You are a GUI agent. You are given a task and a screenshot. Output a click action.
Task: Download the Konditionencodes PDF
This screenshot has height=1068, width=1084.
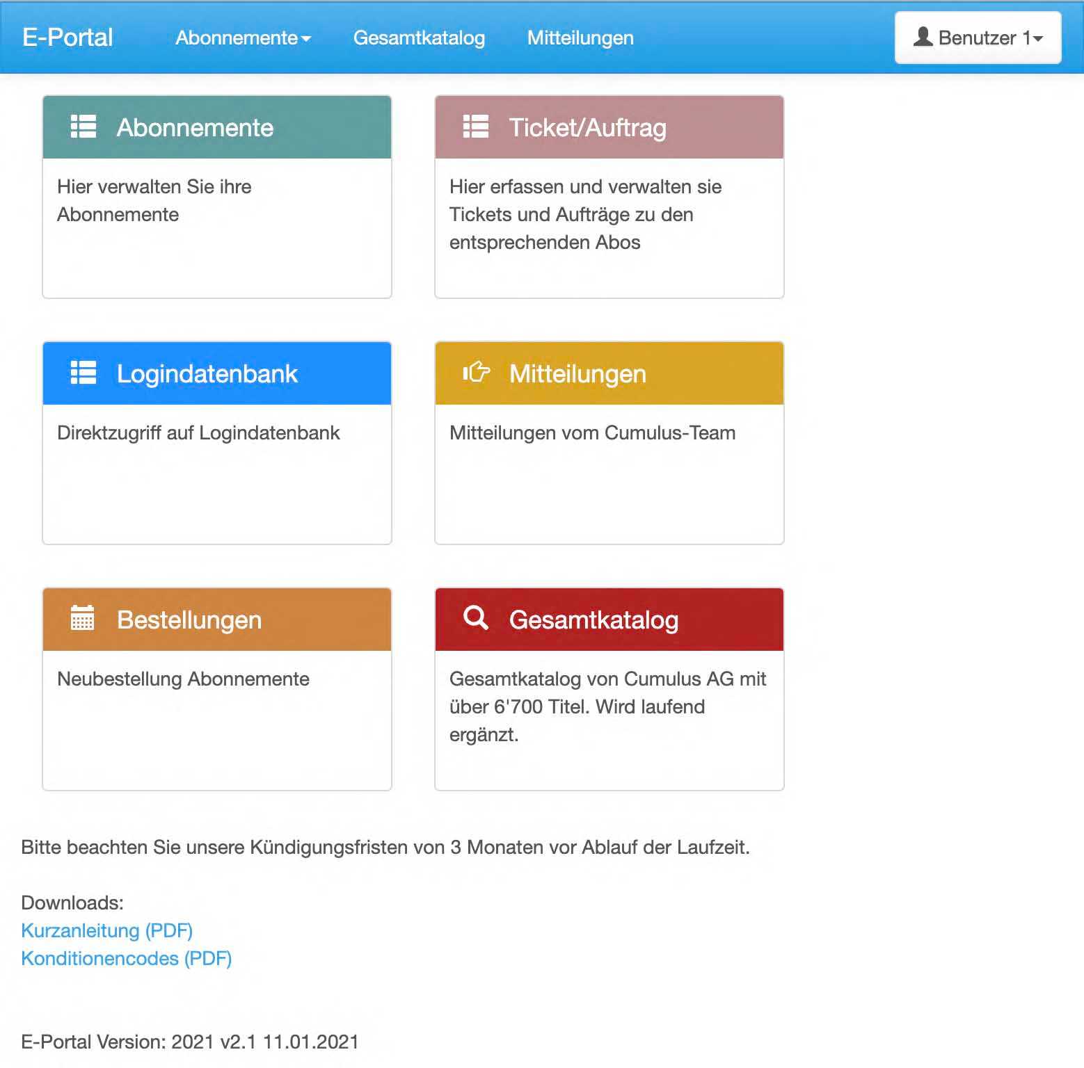(x=127, y=958)
